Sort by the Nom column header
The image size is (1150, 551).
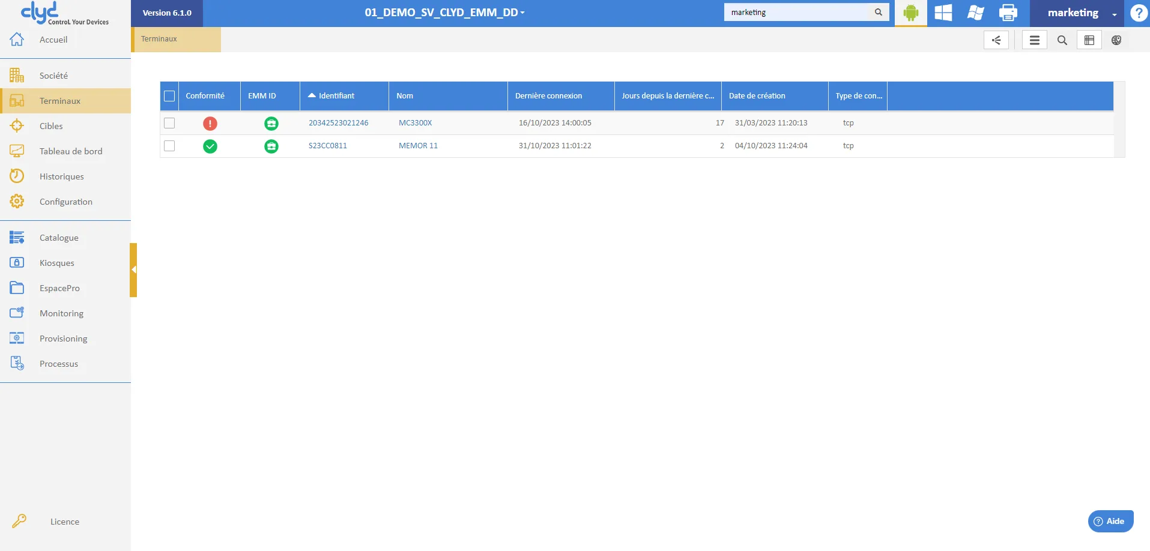(x=448, y=96)
